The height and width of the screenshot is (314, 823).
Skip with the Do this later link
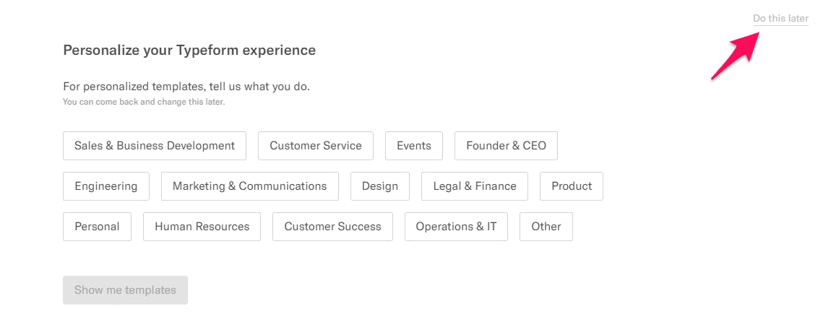780,18
